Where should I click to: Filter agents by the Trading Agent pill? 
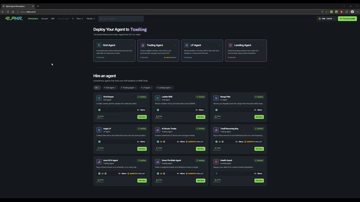[129, 88]
